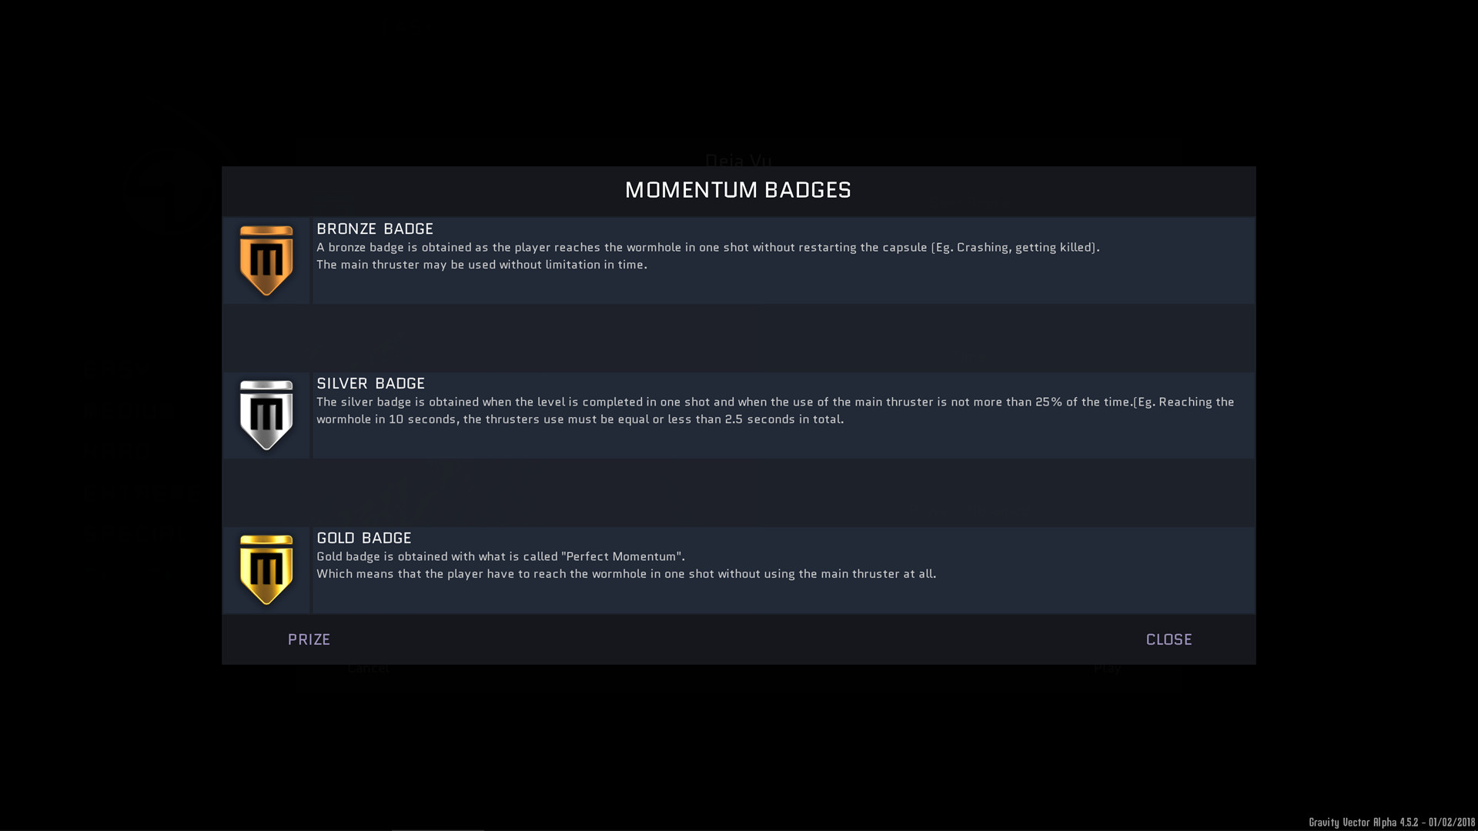The height and width of the screenshot is (831, 1478).
Task: Click the bronze description line about restarting the capsule
Action: [708, 247]
